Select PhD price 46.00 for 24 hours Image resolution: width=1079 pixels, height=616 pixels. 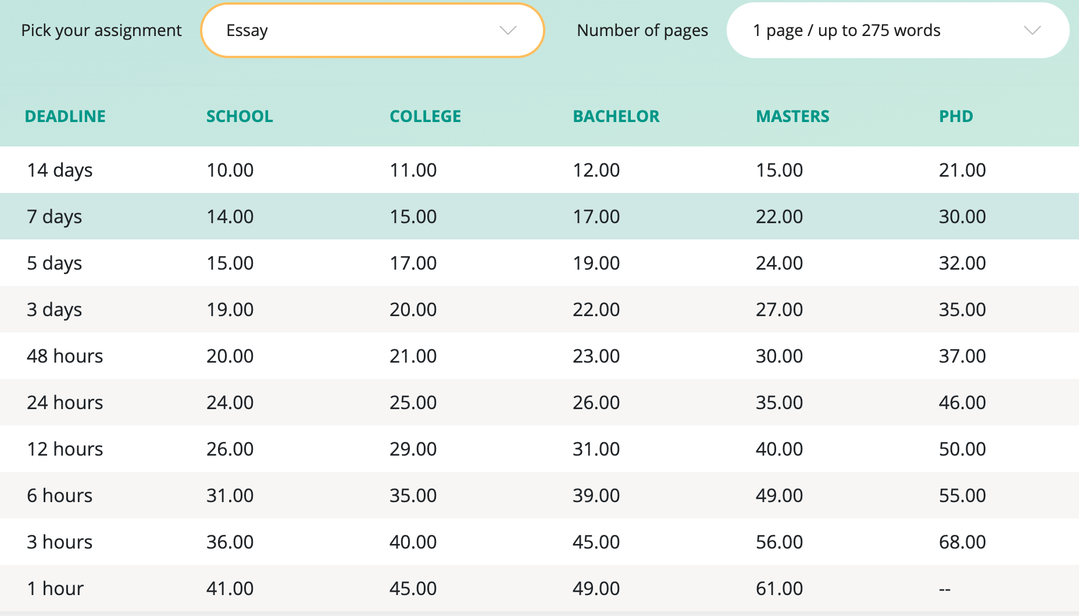tap(962, 403)
